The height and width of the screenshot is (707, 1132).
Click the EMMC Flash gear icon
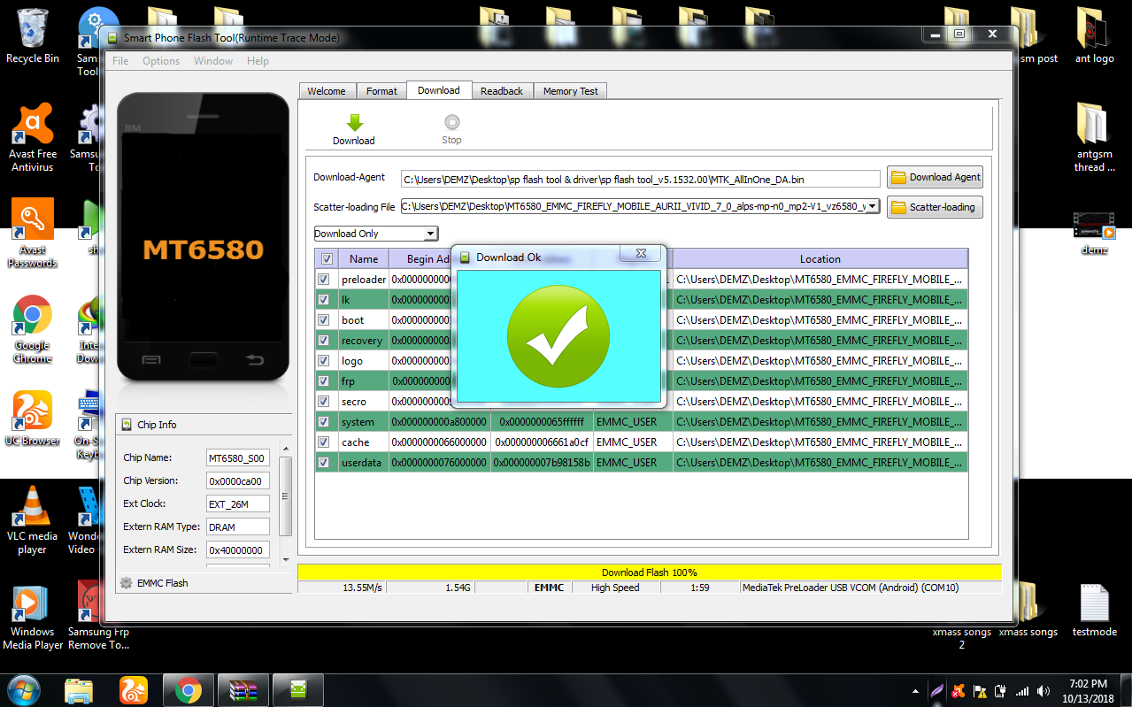click(x=127, y=583)
